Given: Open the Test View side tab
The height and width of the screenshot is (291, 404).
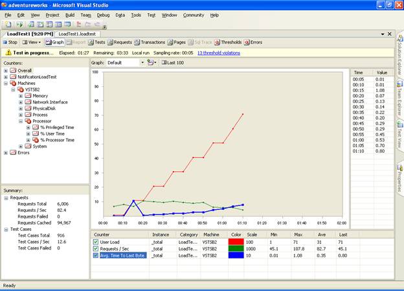Looking at the screenshot, I should [x=399, y=135].
